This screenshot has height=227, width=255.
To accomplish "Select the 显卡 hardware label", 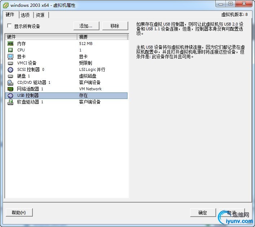I will [22, 56].
